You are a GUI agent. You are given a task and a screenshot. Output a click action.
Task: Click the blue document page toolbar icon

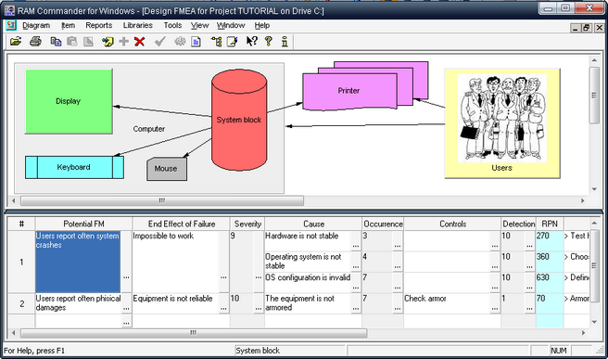[196, 41]
